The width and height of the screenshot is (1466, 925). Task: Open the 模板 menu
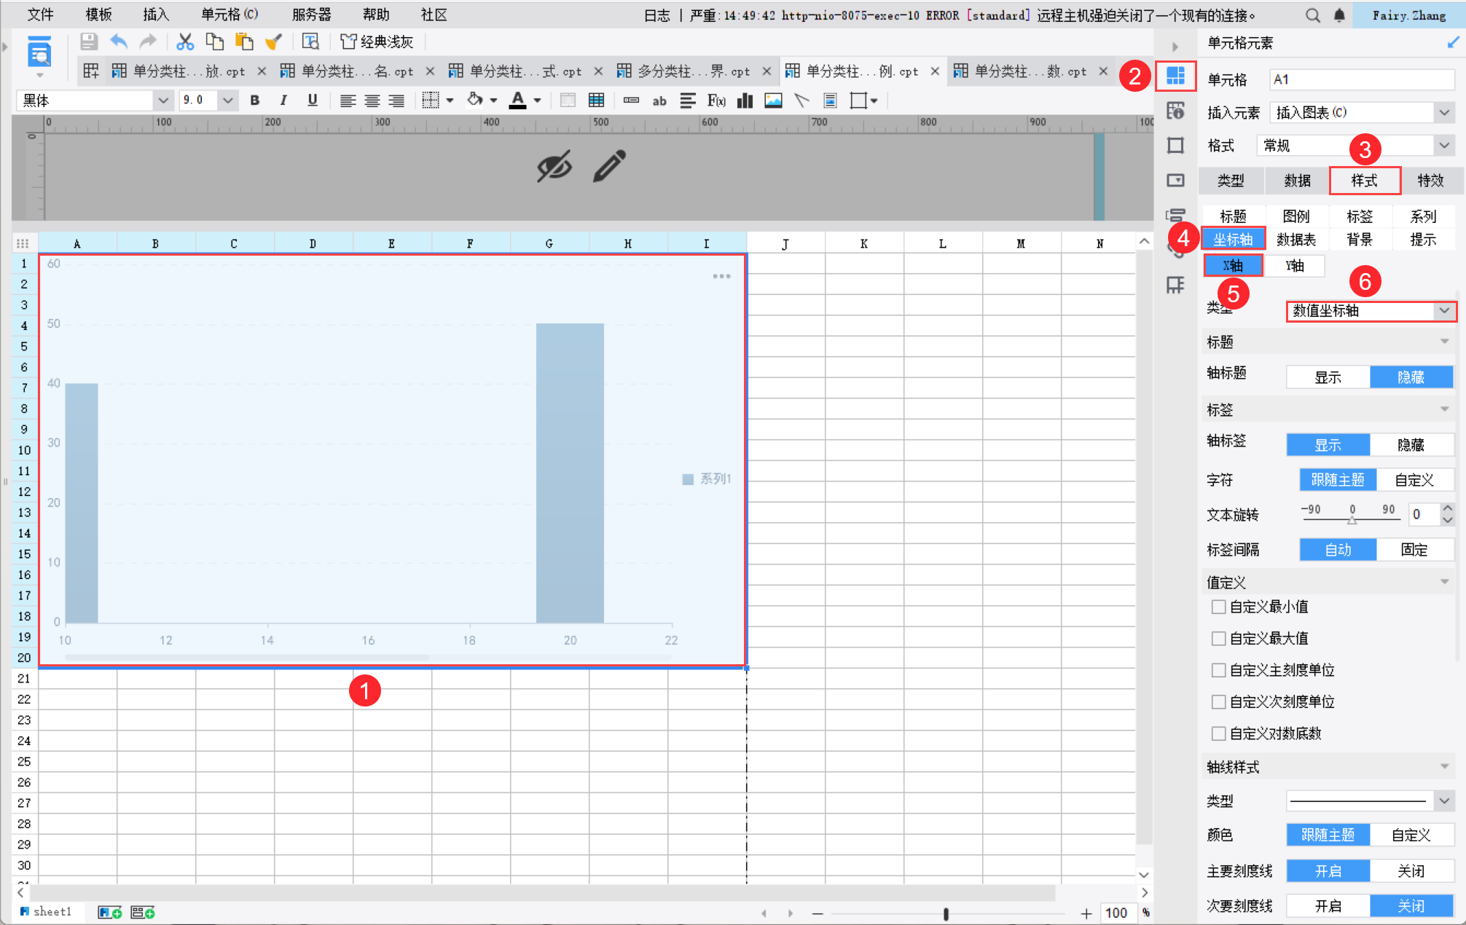98,15
